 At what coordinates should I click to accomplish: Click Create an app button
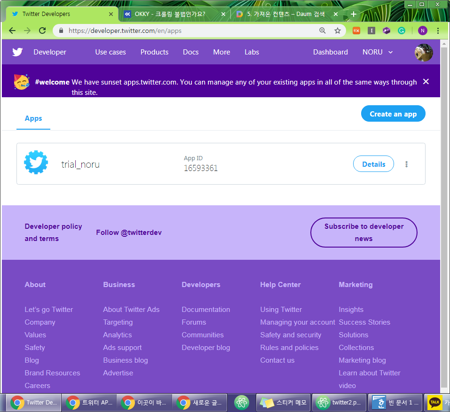pos(393,114)
